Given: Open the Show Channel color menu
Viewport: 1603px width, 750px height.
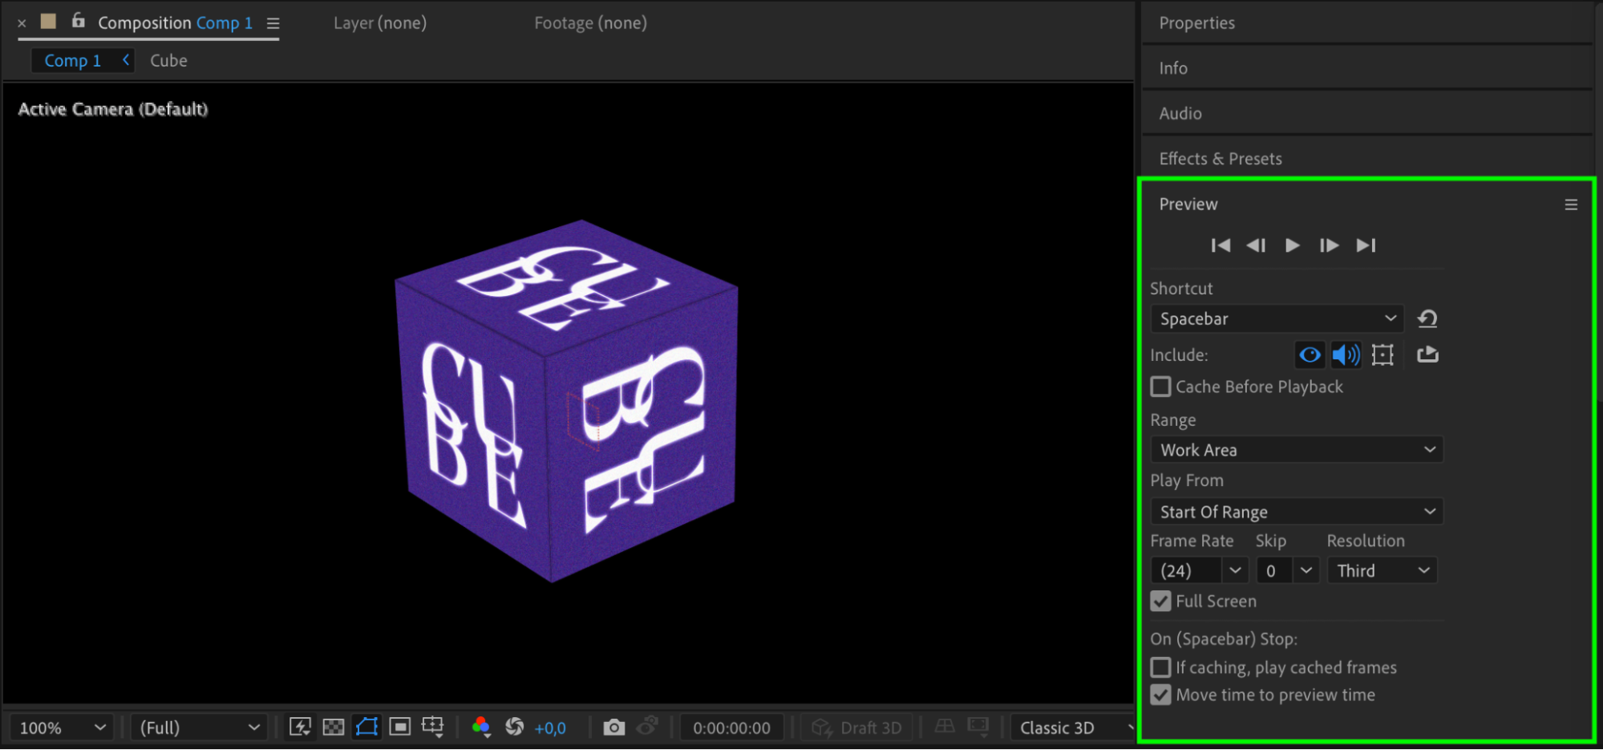Looking at the screenshot, I should [481, 727].
